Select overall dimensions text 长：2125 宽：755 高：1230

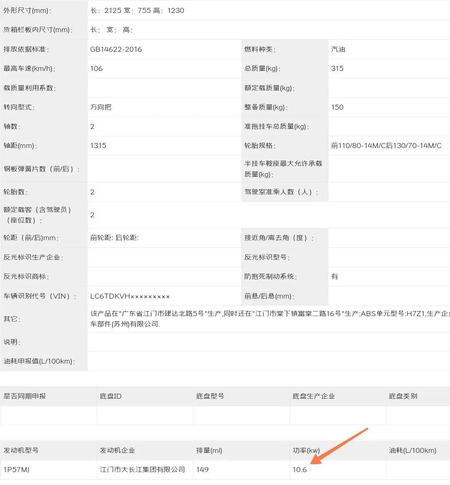coord(137,10)
